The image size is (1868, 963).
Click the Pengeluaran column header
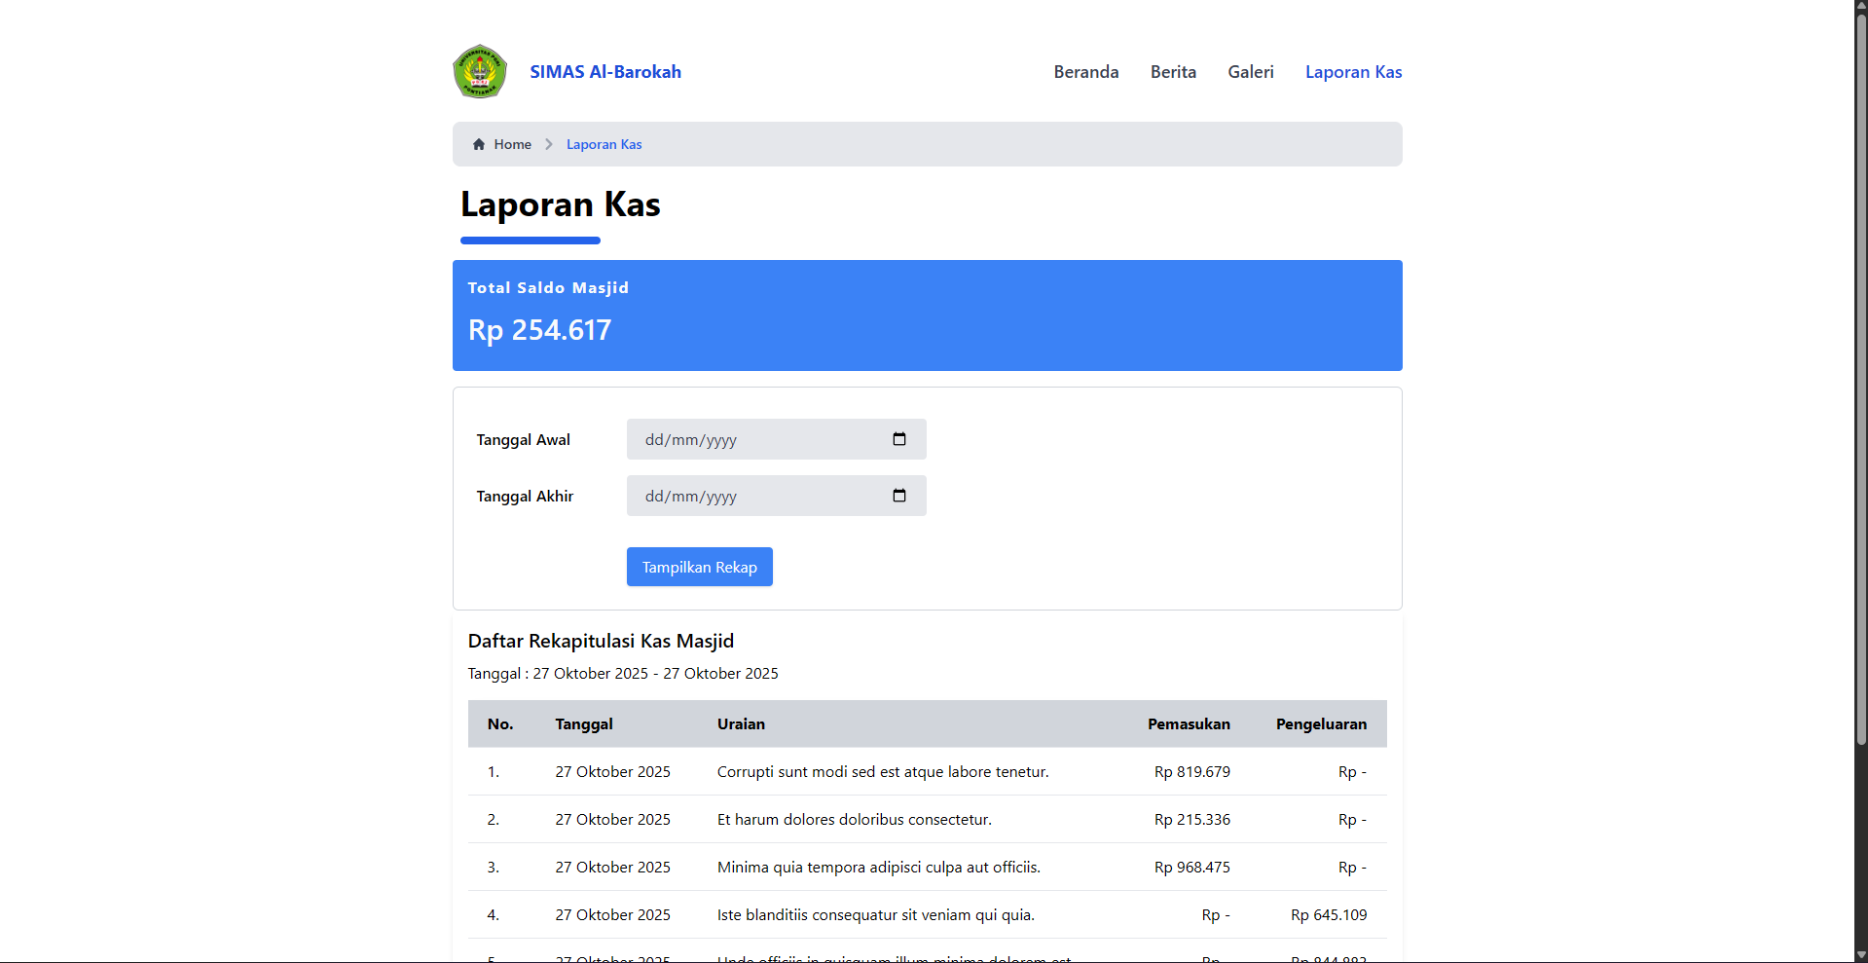coord(1320,723)
